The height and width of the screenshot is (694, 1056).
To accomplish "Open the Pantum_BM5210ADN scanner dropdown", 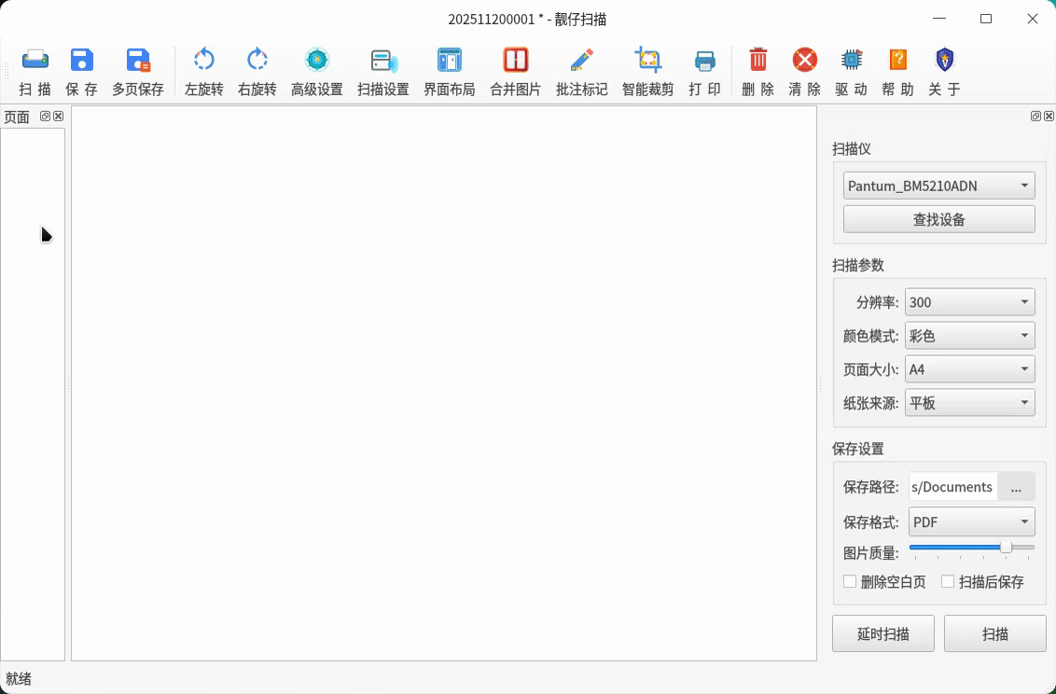I will click(938, 186).
